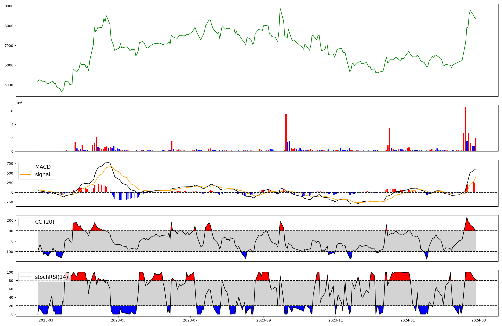Click the stochRSI(14) legend entry
Screen dimensions: 502x326
(x=51, y=277)
